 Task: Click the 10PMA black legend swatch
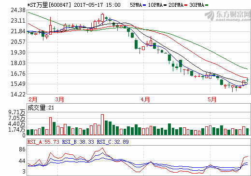[165, 5]
